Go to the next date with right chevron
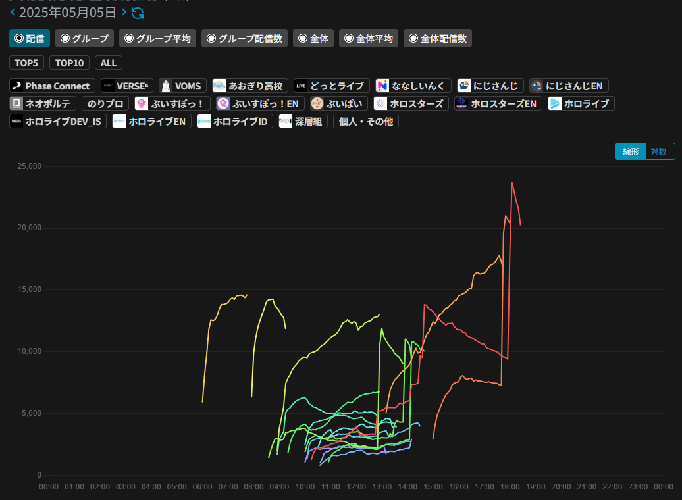The image size is (682, 500). (x=124, y=12)
